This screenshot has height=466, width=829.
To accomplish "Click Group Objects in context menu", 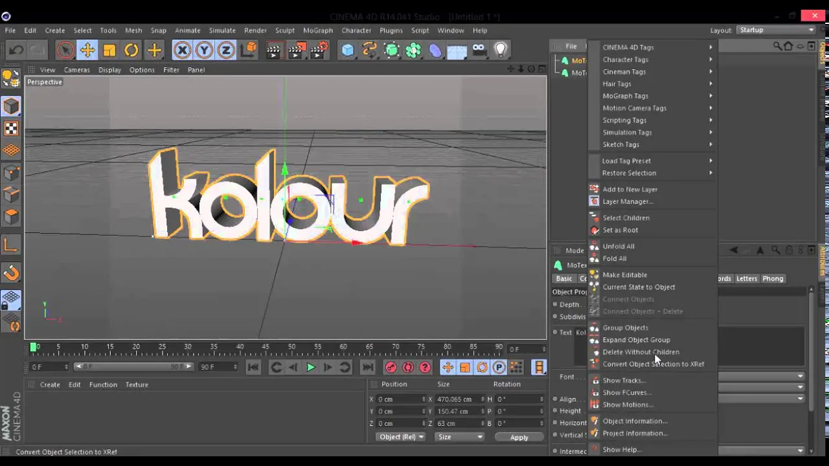I will click(x=652, y=327).
